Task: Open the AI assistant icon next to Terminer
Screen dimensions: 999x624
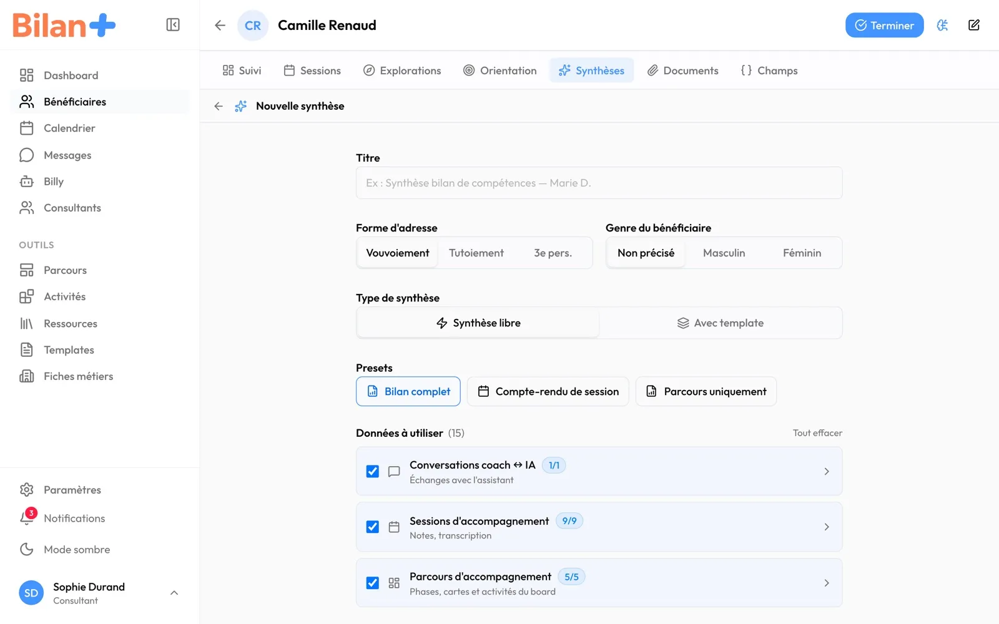Action: point(942,25)
